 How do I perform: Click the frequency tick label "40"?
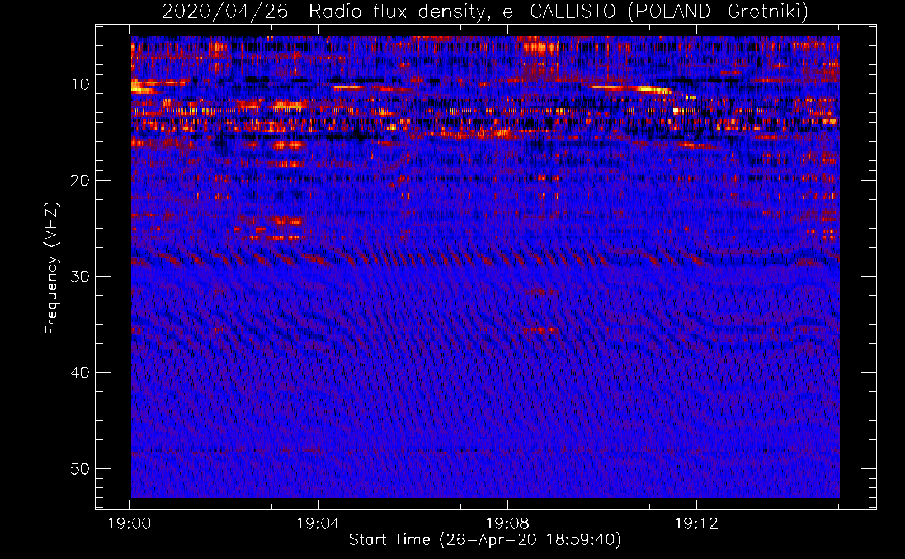pos(81,373)
